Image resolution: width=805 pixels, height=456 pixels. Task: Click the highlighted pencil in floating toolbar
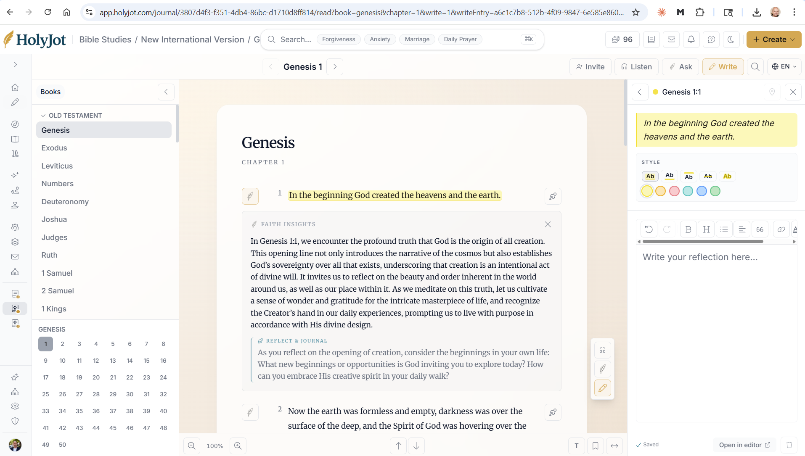(603, 388)
